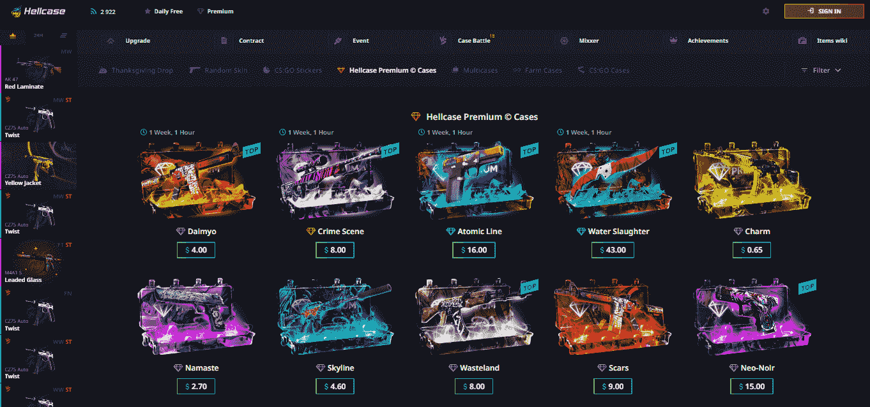Image resolution: width=870 pixels, height=407 pixels.
Task: Click the Daimyo $4.00 price button
Action: 196,250
